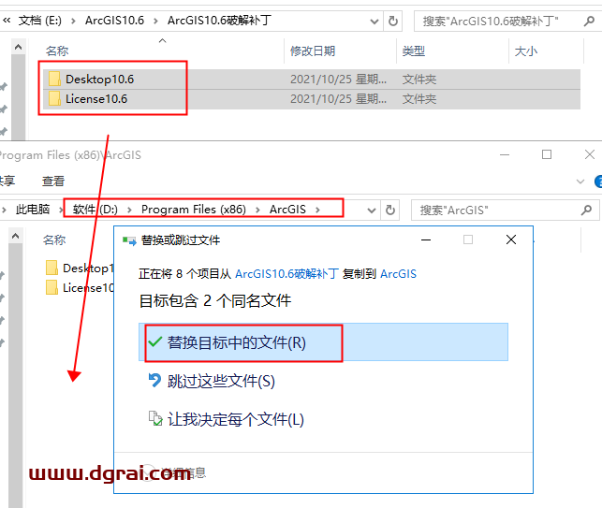The width and height of the screenshot is (602, 508).
Task: Click back-chevrons at start of top address bar
Action: [x=7, y=20]
